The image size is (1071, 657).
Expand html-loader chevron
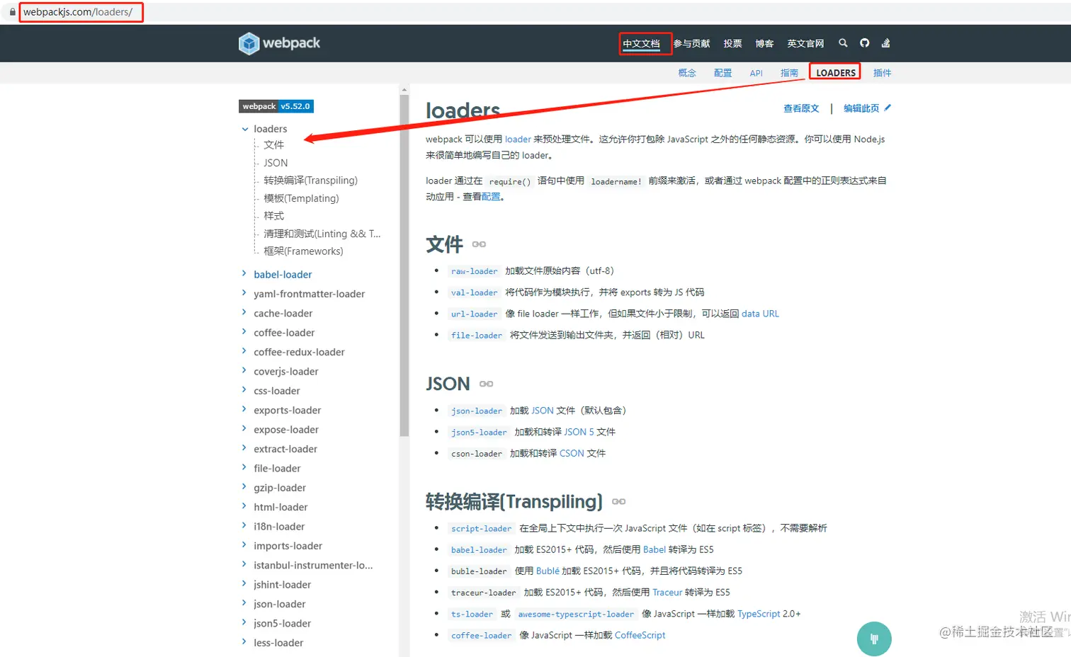pyautogui.click(x=244, y=506)
